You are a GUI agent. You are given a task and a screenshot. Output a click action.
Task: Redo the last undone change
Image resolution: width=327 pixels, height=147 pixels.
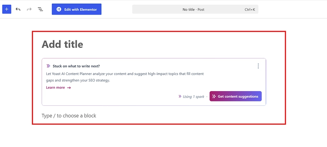coord(29,9)
